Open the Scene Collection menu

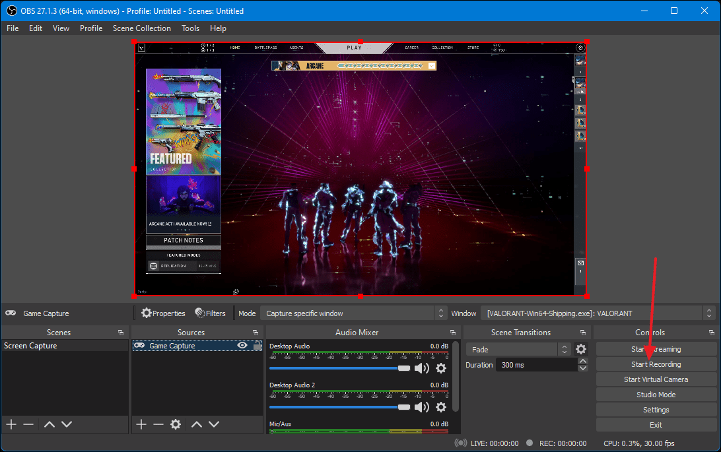(141, 28)
